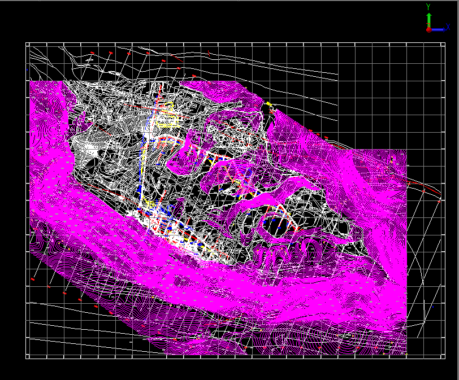
Task: Select the leftmost red marker at lower-left
Action: pos(33,279)
